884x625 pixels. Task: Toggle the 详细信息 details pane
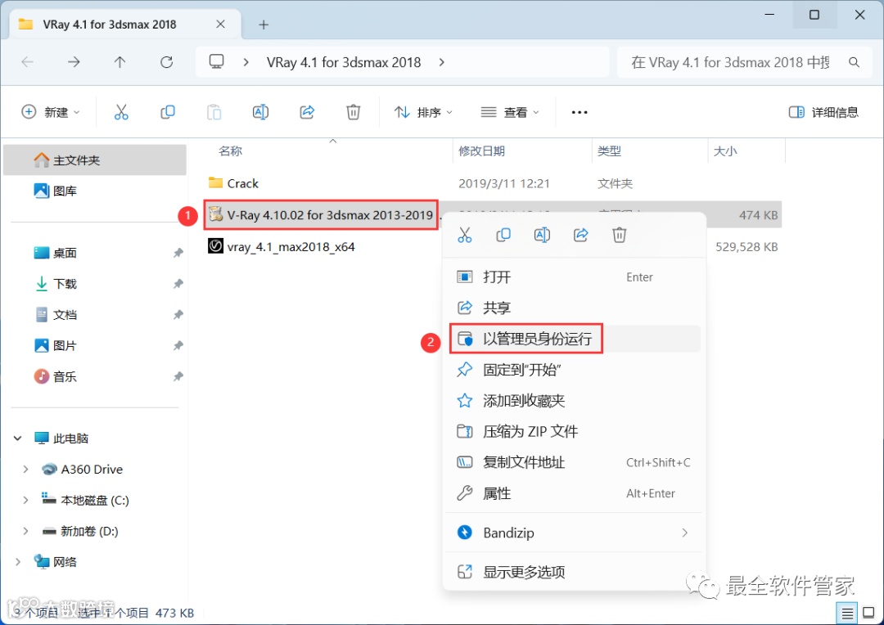point(823,112)
